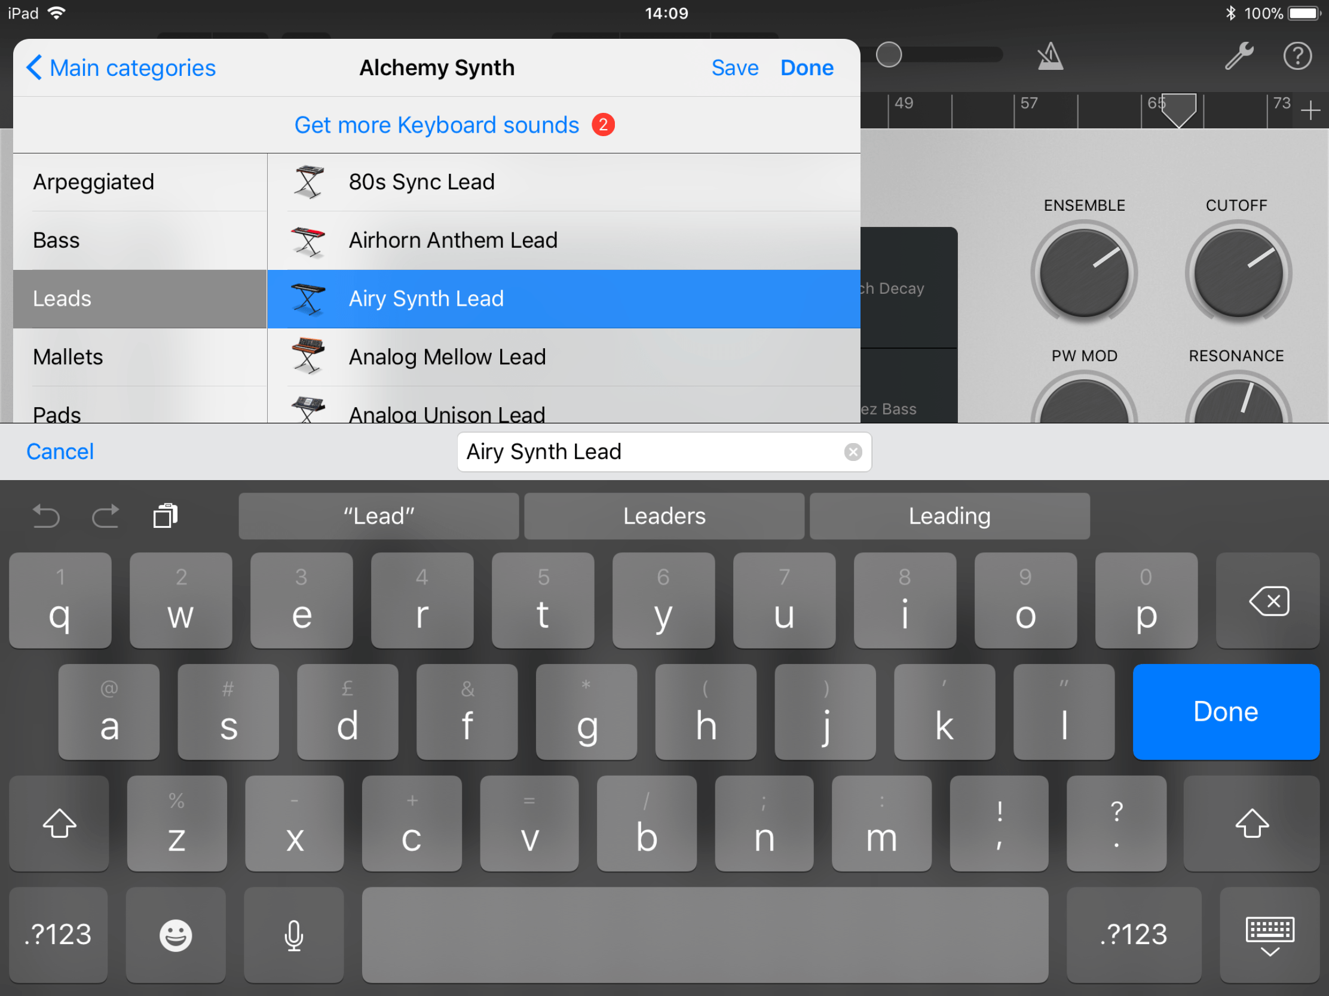Undo typing with the undo arrow
Viewport: 1329px width, 996px height.
(46, 516)
